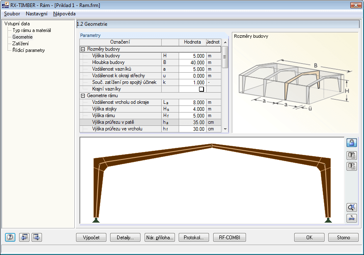Image resolution: width=364 pixels, height=255 pixels.
Task: Start calculation with Výpočet button
Action: (x=91, y=237)
